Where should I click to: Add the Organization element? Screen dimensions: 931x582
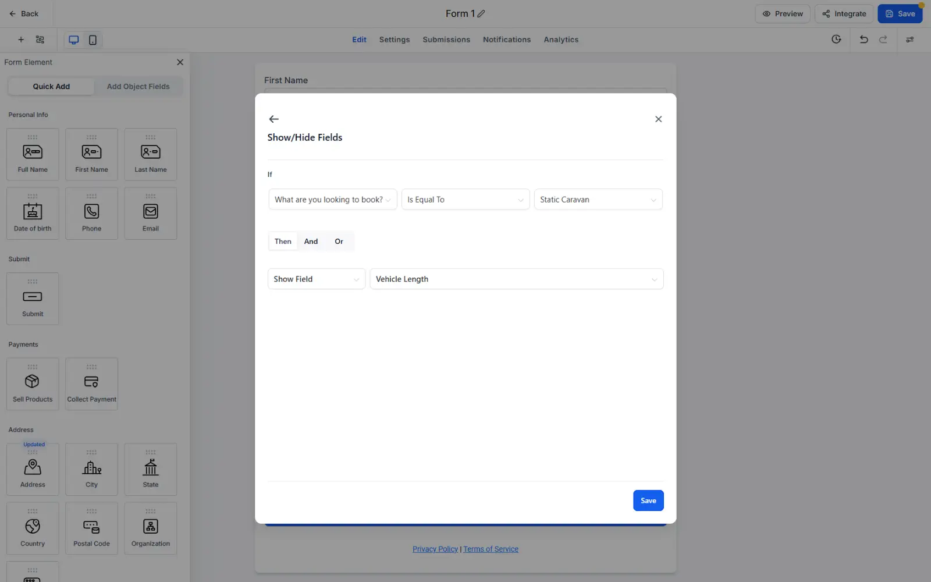tap(151, 528)
